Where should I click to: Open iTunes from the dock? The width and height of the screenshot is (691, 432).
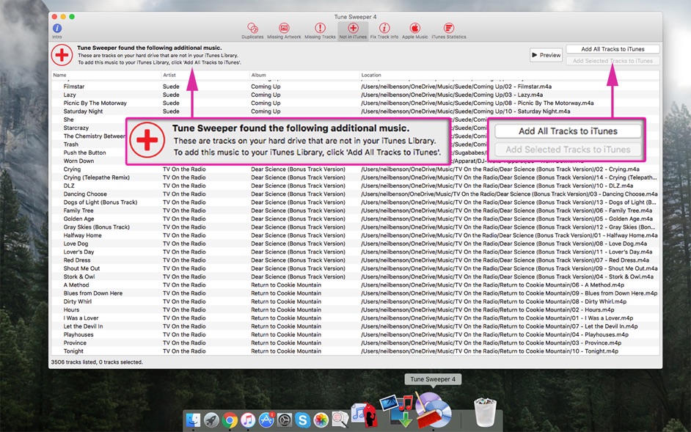(248, 420)
